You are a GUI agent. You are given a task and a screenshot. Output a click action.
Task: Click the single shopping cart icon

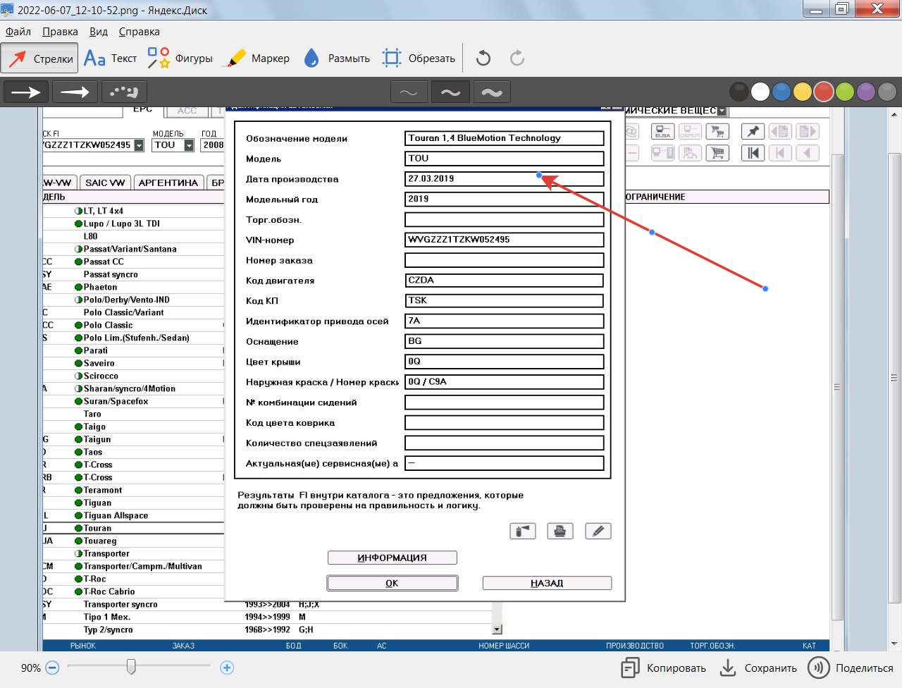717,152
